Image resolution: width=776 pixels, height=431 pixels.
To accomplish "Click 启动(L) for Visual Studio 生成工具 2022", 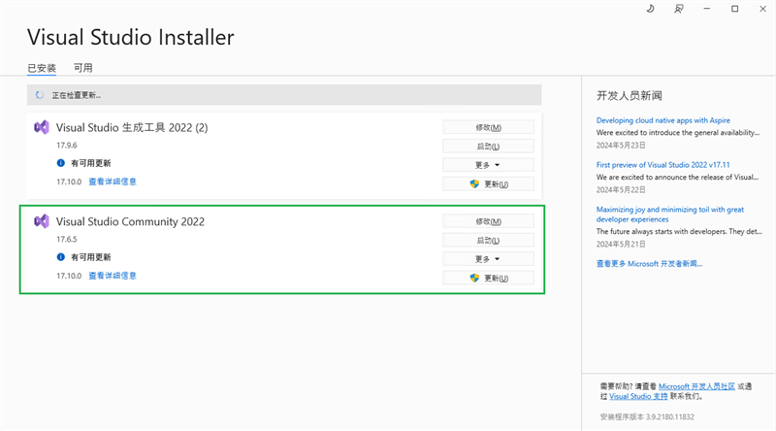I will click(x=489, y=147).
